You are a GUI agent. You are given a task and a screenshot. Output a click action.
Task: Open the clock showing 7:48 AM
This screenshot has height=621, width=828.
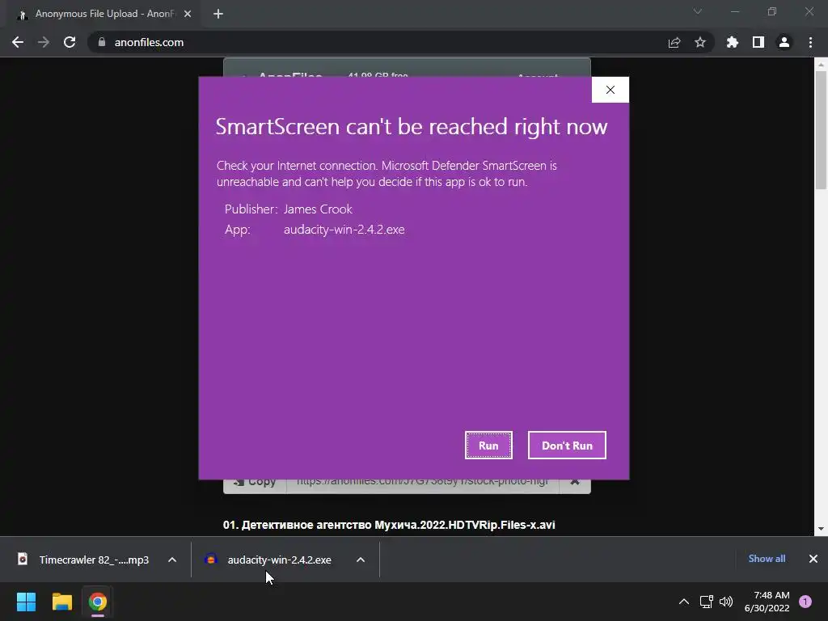tap(767, 602)
